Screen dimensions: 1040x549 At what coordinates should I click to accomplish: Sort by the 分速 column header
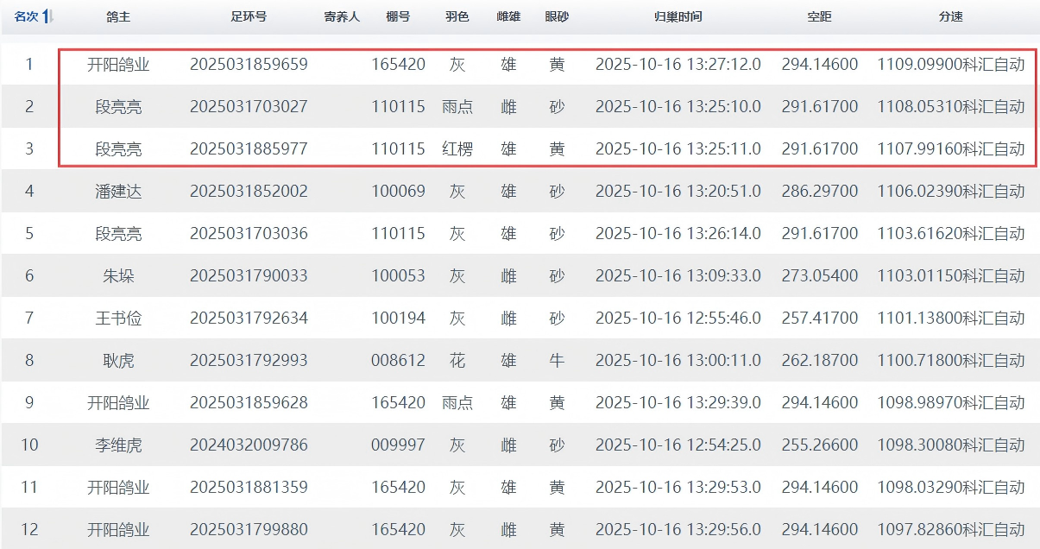pos(950,16)
